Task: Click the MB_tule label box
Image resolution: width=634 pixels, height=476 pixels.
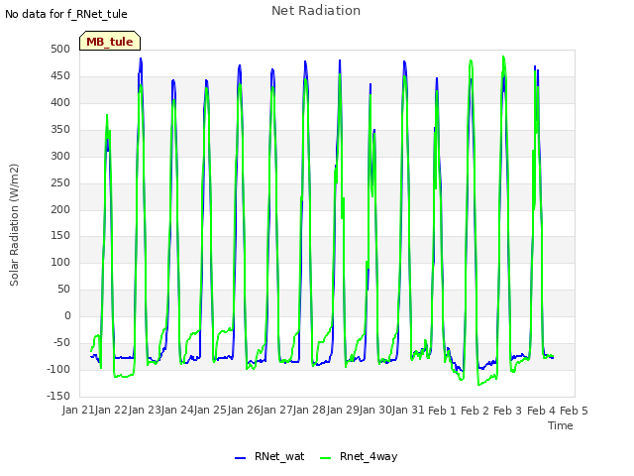Action: 110,41
